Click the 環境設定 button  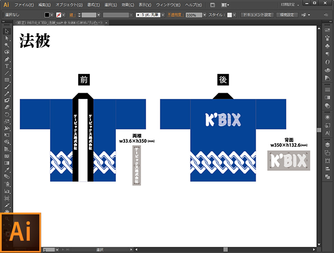(x=287, y=15)
